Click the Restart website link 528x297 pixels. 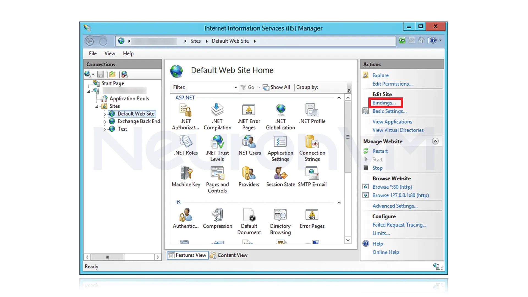pyautogui.click(x=380, y=151)
